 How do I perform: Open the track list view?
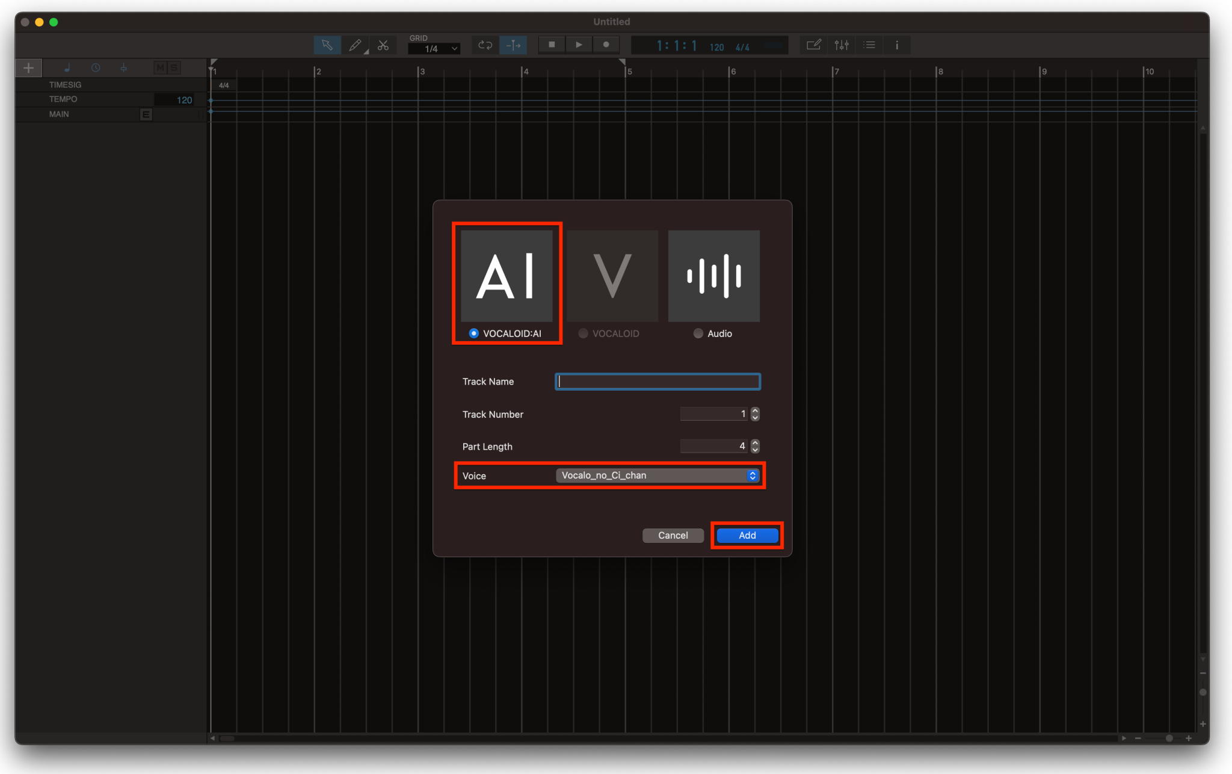click(869, 45)
